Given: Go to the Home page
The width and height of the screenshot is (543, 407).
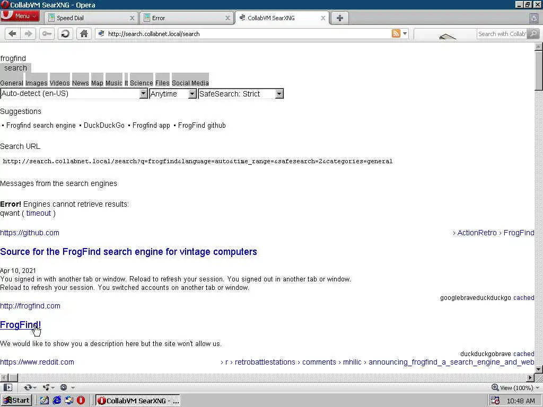Looking at the screenshot, I should tap(83, 34).
